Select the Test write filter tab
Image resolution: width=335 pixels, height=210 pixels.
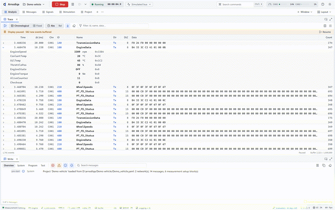pos(43,165)
